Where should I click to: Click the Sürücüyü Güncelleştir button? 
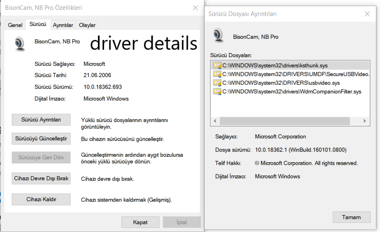41,138
